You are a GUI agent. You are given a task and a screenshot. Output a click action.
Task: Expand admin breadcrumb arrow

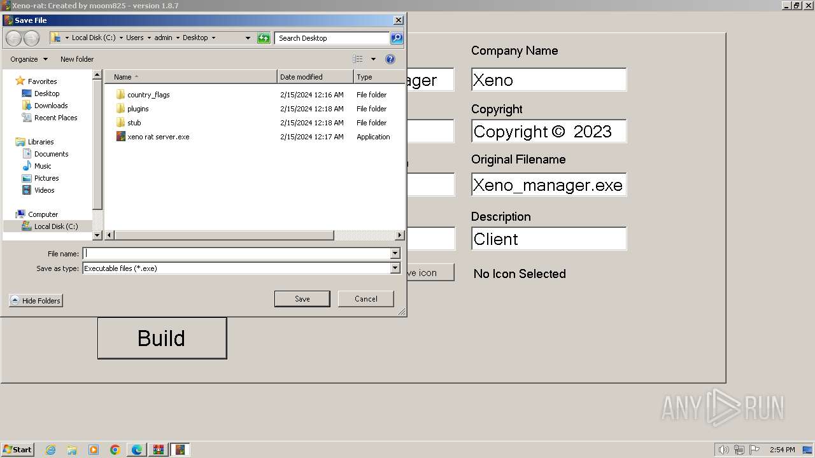178,38
